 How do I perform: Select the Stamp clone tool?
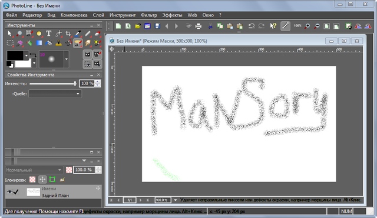pos(58,43)
